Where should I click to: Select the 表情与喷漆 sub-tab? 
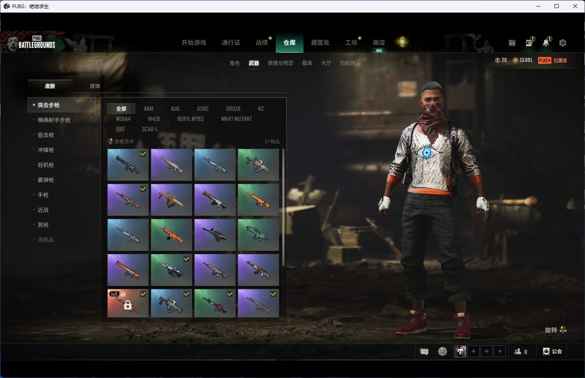(280, 63)
